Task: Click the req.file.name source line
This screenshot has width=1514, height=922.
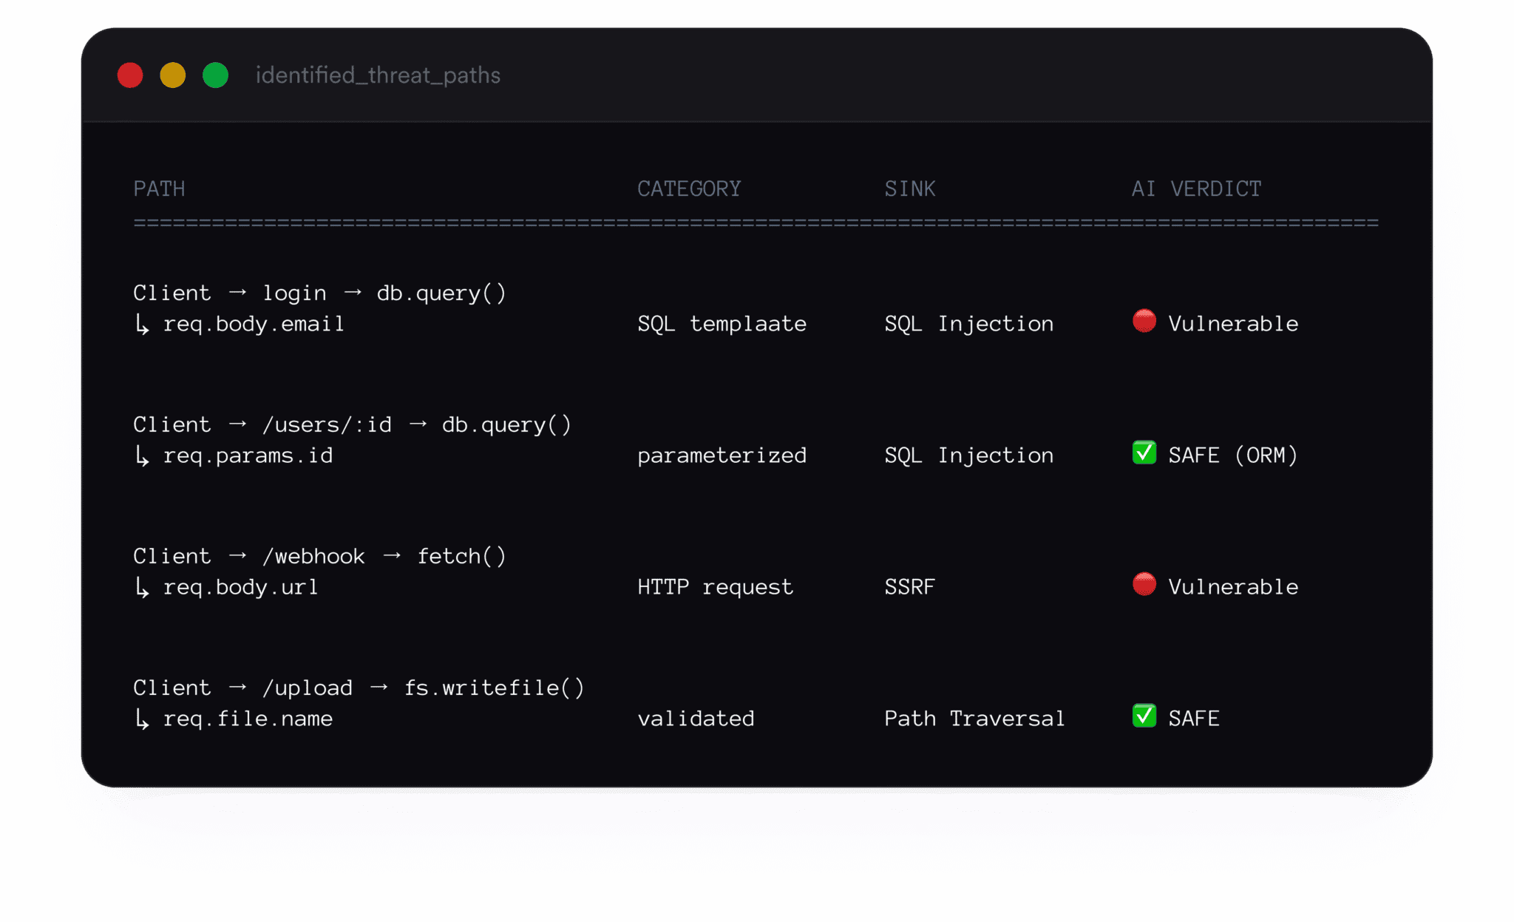Action: [248, 719]
